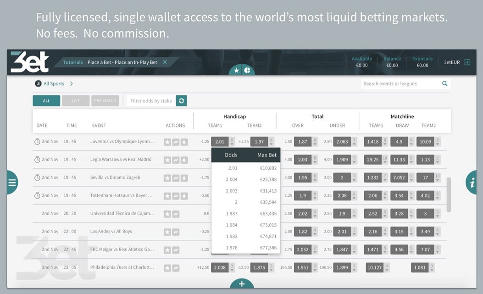Open the hamburger side menu
Viewport: 483px width, 294px height.
tap(12, 183)
